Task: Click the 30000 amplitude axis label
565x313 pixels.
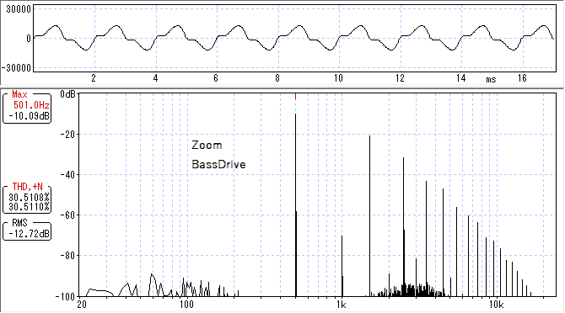Action: 19,9
